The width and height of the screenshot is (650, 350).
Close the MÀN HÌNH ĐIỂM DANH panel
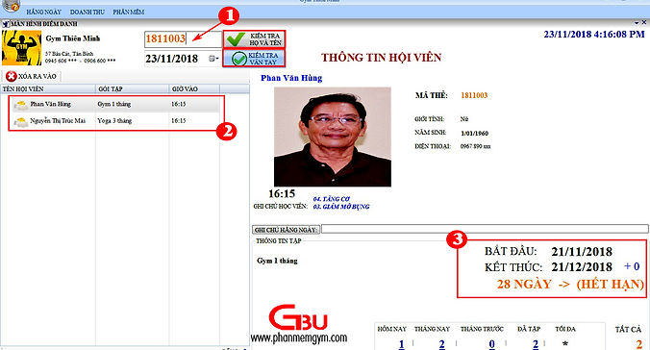click(644, 22)
